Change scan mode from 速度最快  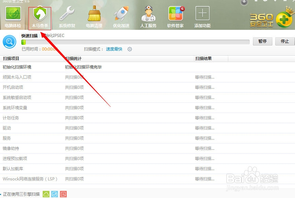[x=115, y=49]
